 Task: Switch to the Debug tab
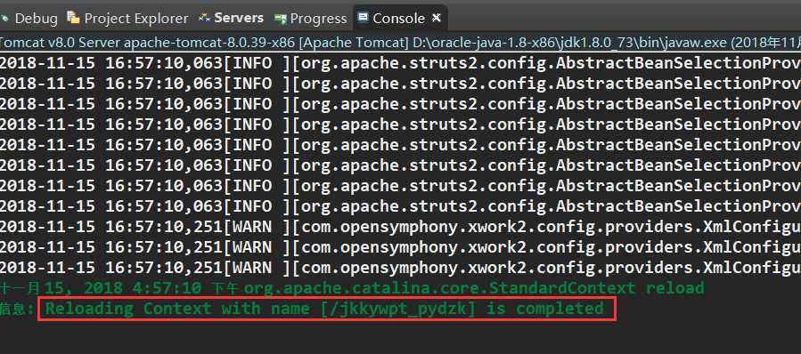[29, 19]
